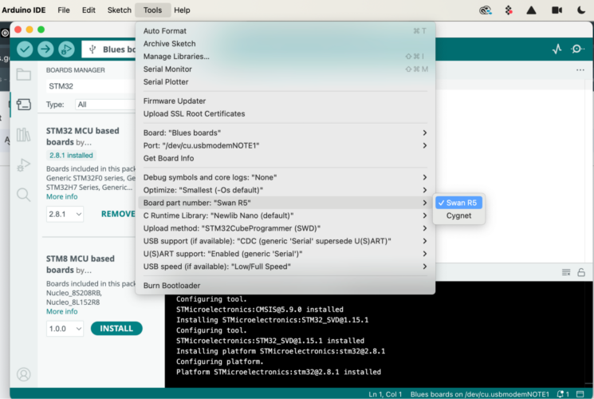Open the STM32 version 2.8.1 dropdown
Viewport: 594px width, 399px height.
coord(65,214)
